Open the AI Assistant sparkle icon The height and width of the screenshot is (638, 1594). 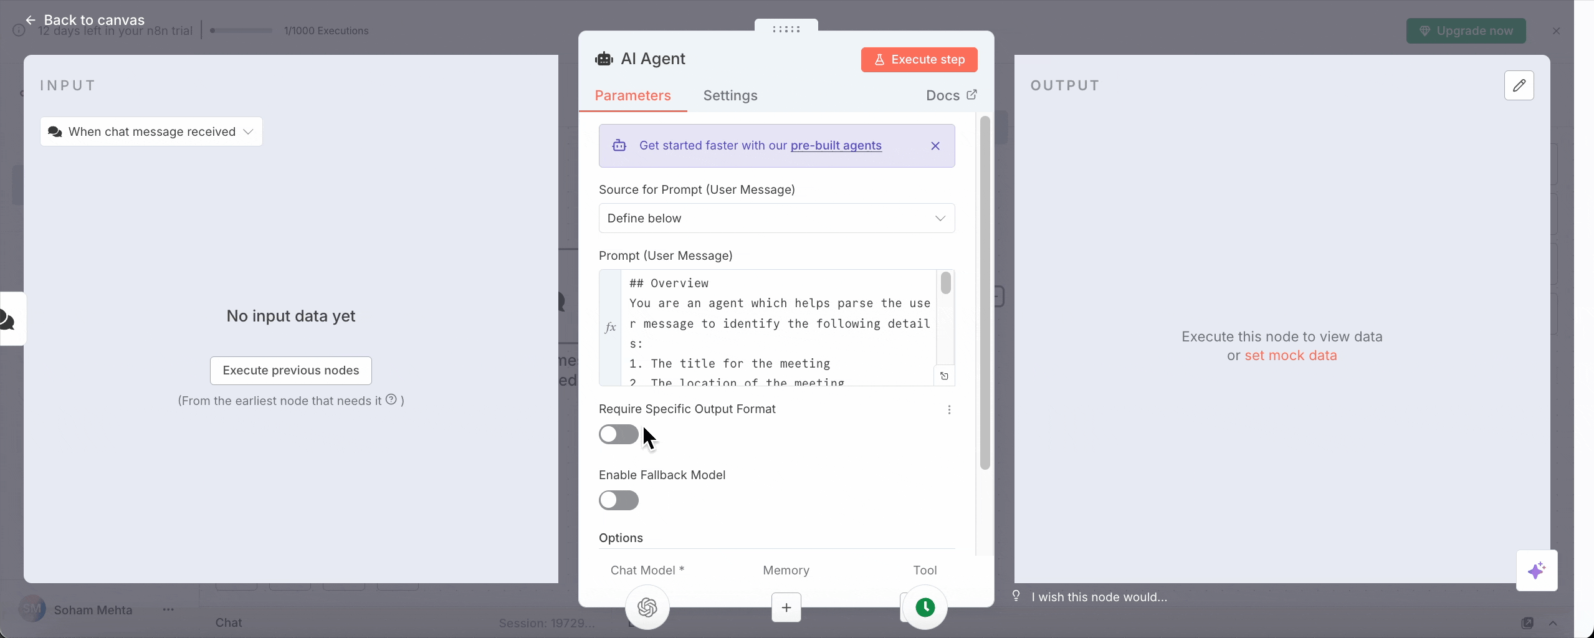click(x=1537, y=571)
